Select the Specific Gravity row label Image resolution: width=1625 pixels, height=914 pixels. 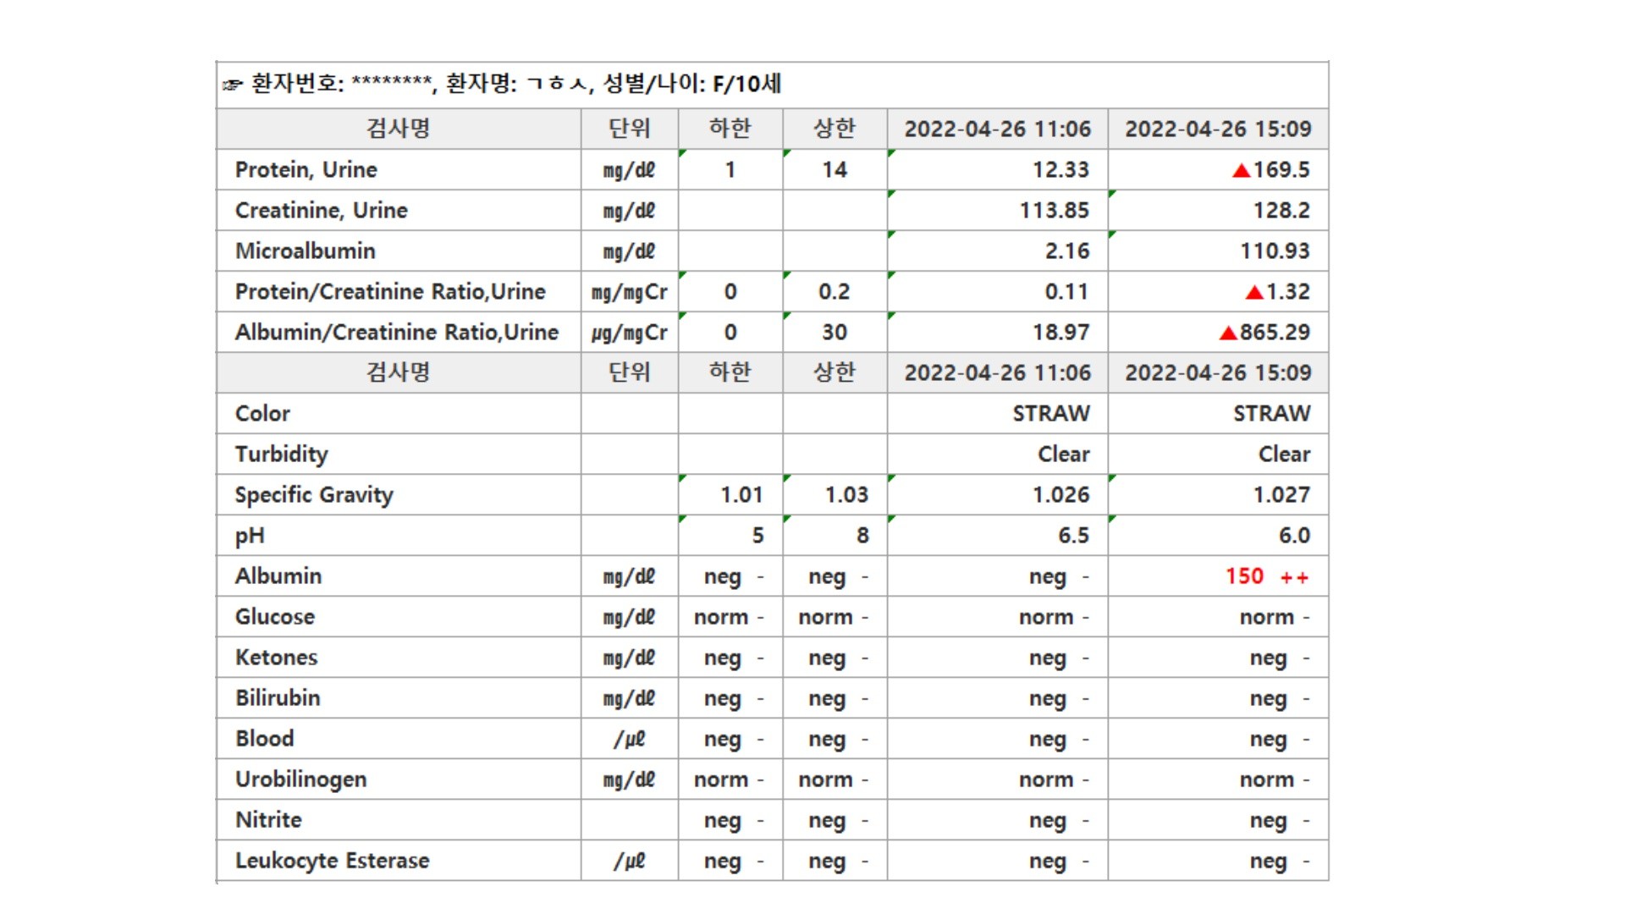(314, 494)
